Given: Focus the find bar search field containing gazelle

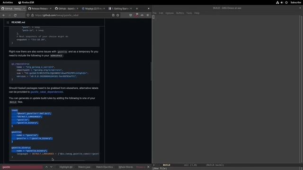Looking at the screenshot, I should coord(22,167).
